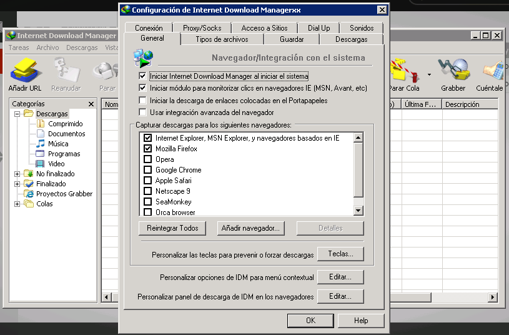Viewport: 509px width, 335px height.
Task: Open the Grabber tool icon
Action: click(453, 69)
